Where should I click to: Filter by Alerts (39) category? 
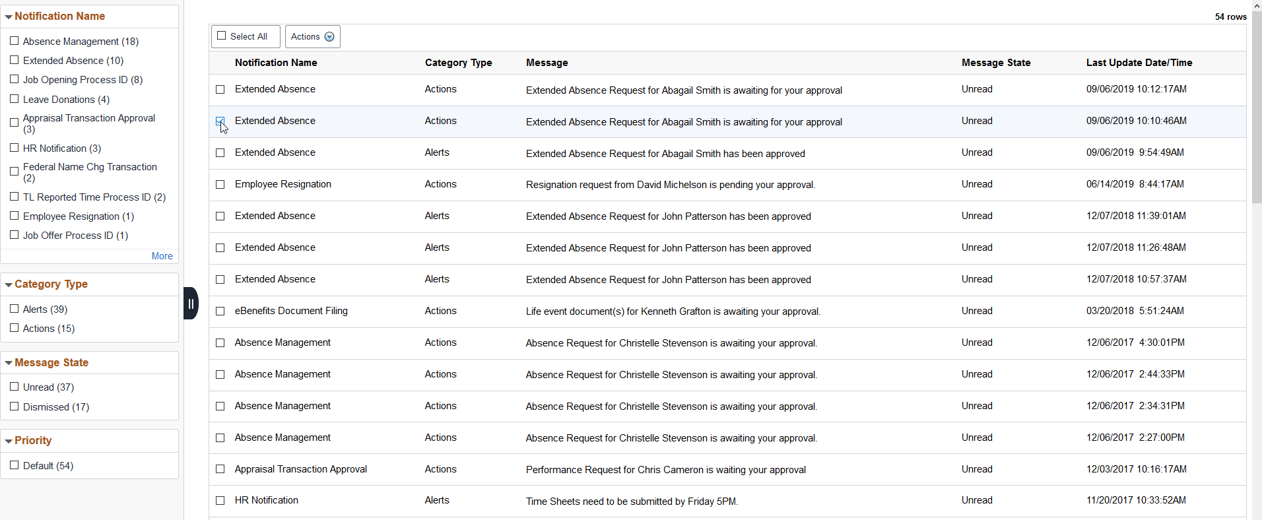click(x=14, y=309)
